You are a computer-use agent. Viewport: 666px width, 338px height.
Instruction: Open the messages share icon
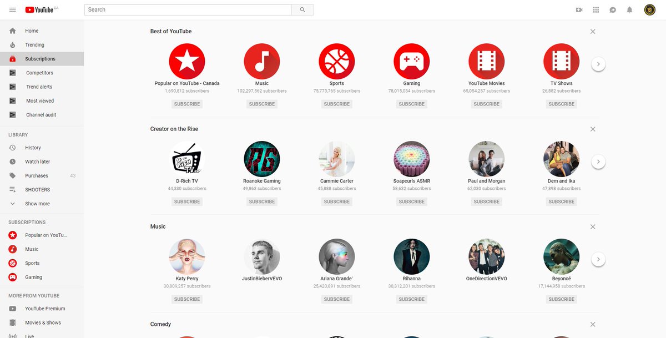[x=613, y=10]
